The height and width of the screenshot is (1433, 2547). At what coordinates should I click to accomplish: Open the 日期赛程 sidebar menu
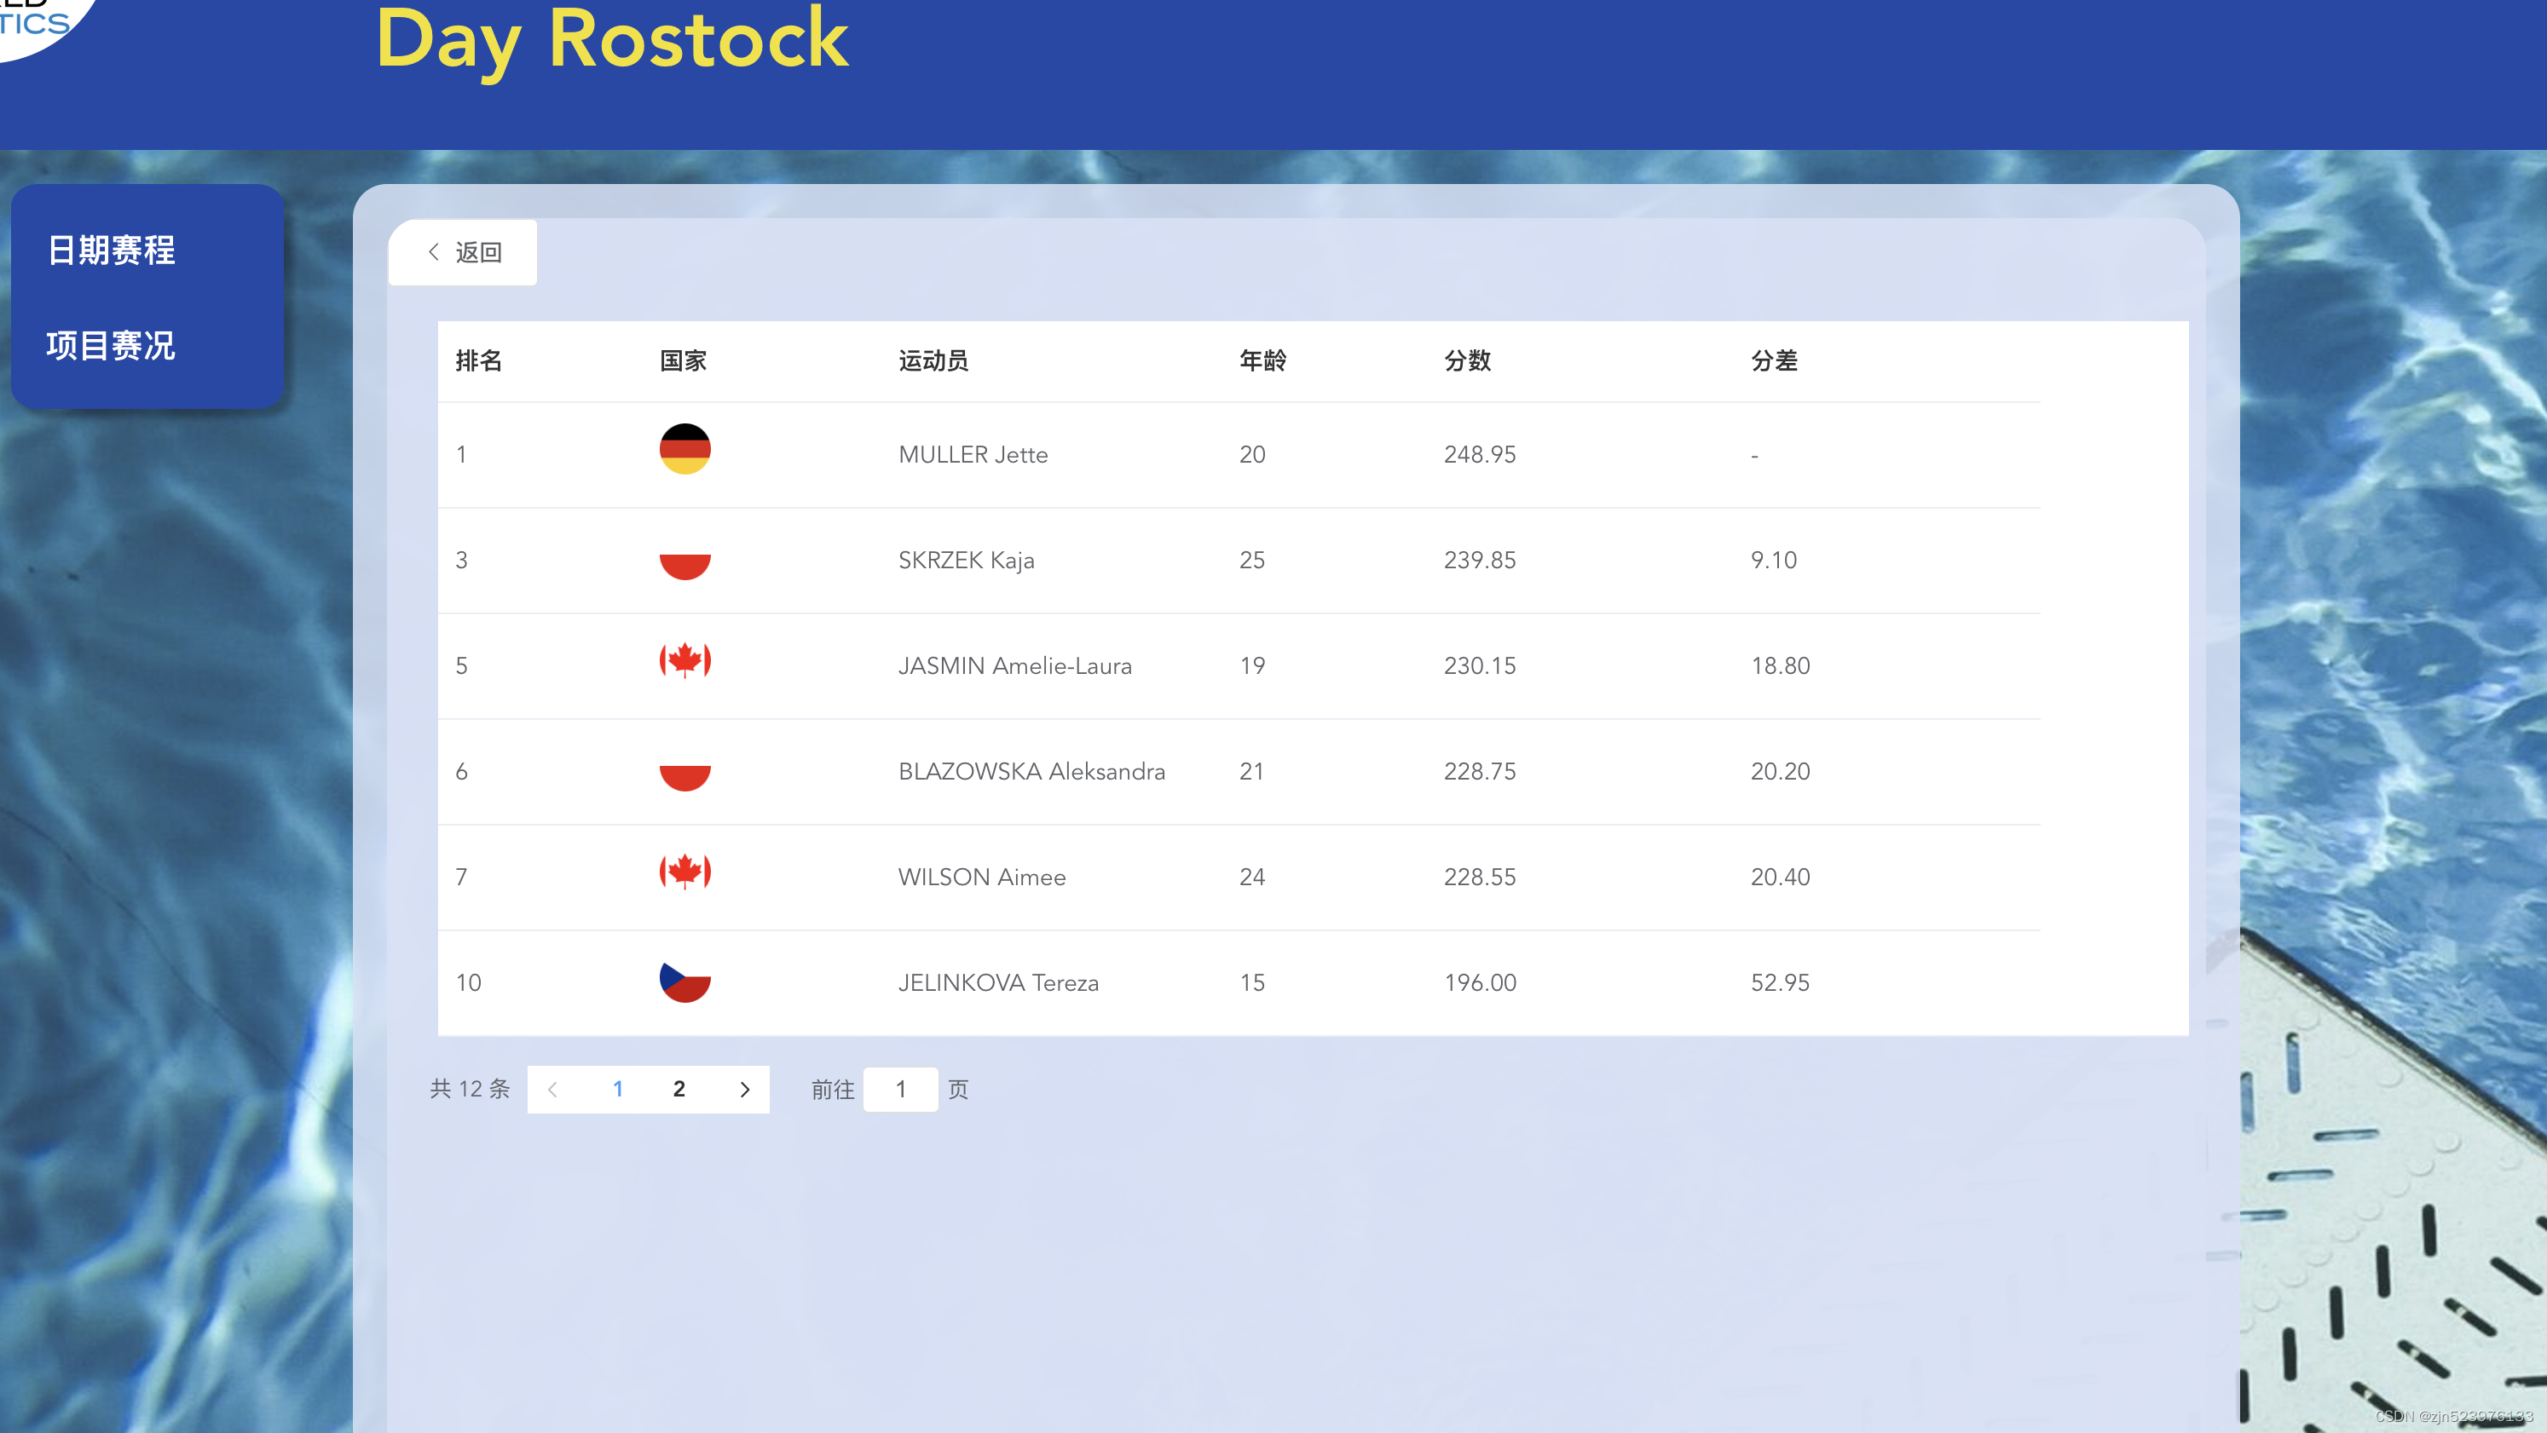pyautogui.click(x=111, y=250)
